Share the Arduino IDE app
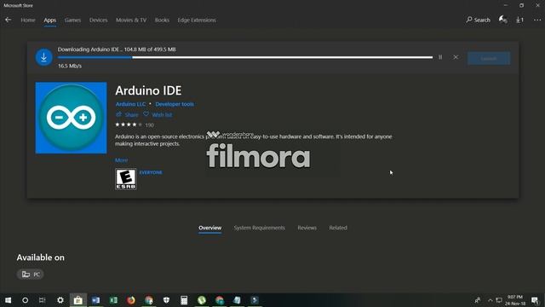Viewport: 545px width, 307px height. (x=127, y=114)
